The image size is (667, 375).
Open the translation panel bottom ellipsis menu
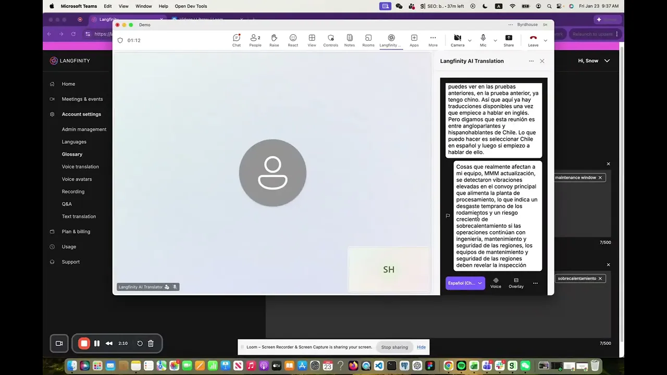(x=535, y=283)
